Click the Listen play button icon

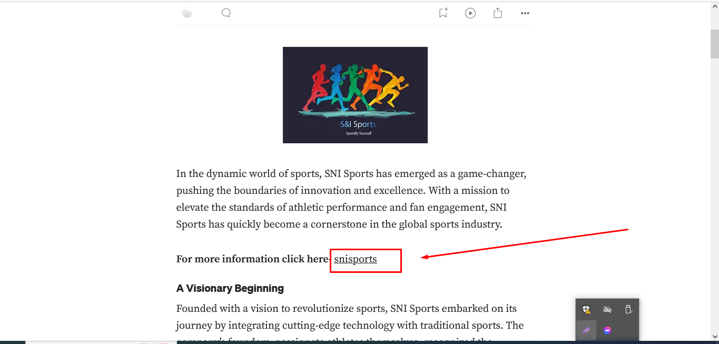tap(470, 13)
